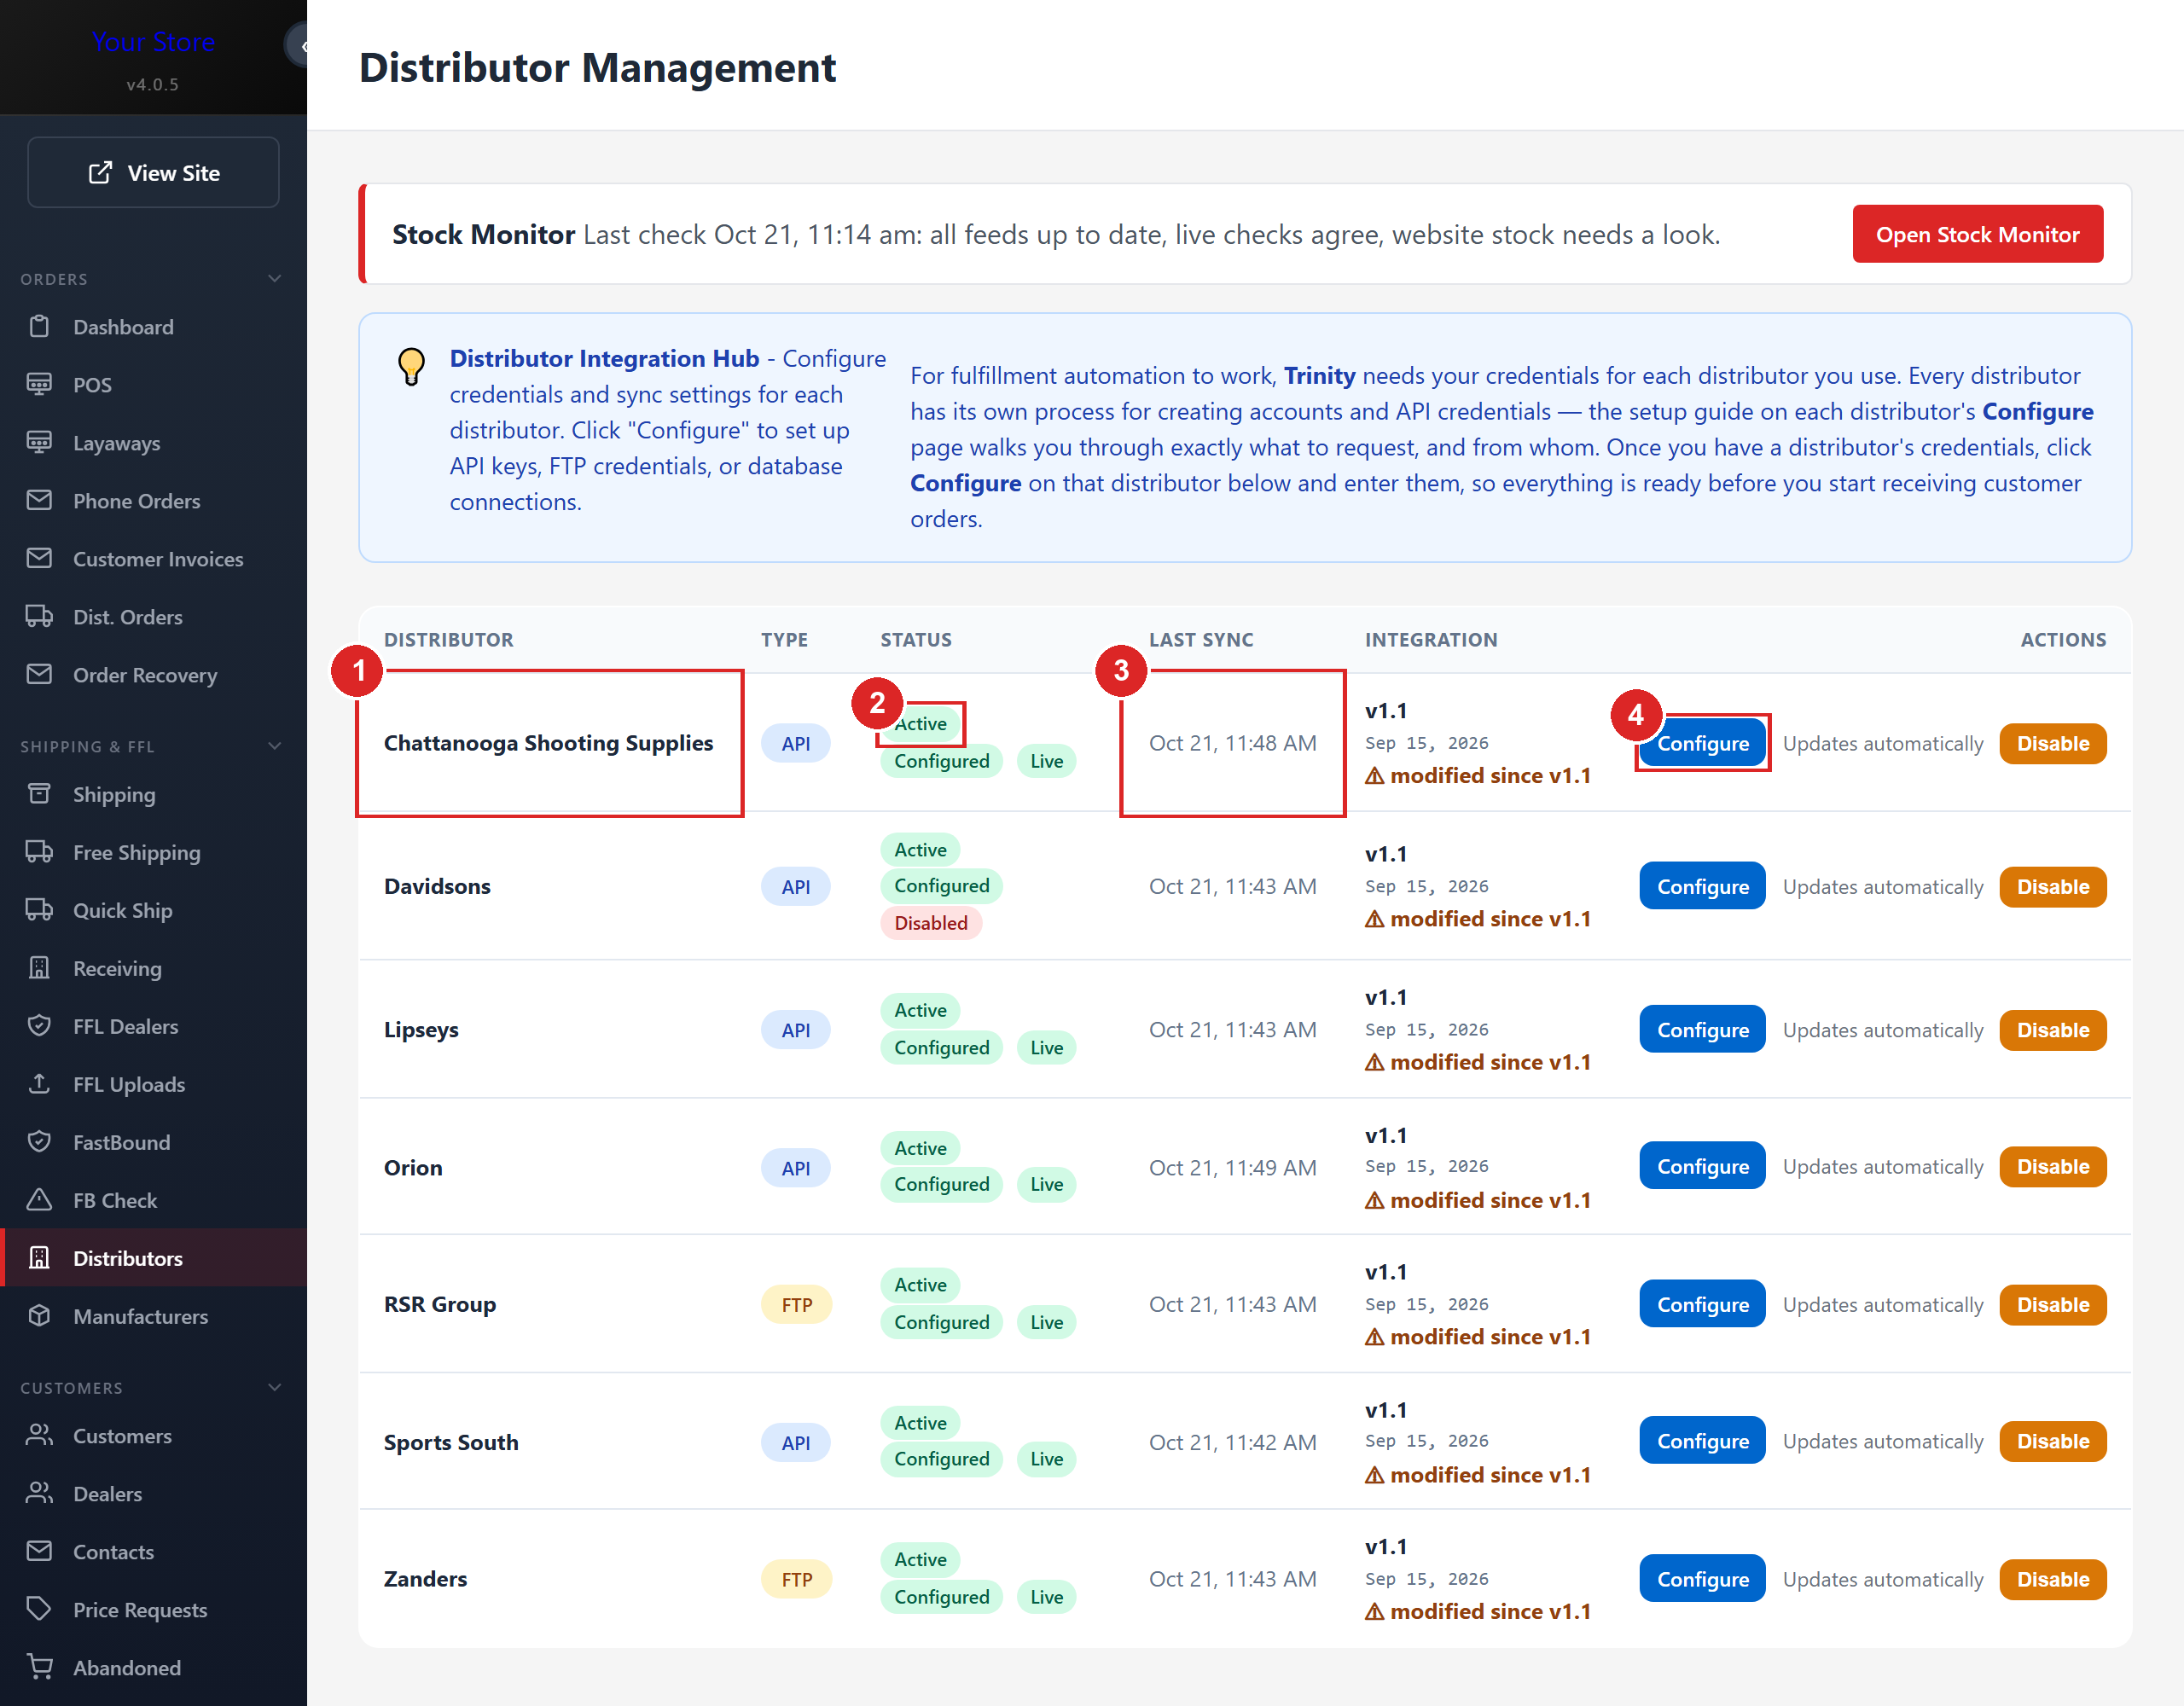Select Distributors in the sidebar
This screenshot has height=1706, width=2184.
(x=153, y=1259)
